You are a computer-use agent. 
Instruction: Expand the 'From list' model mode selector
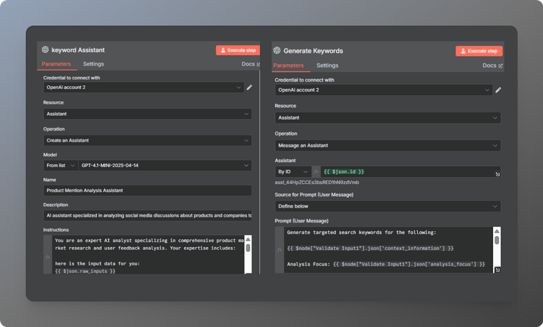(x=60, y=166)
